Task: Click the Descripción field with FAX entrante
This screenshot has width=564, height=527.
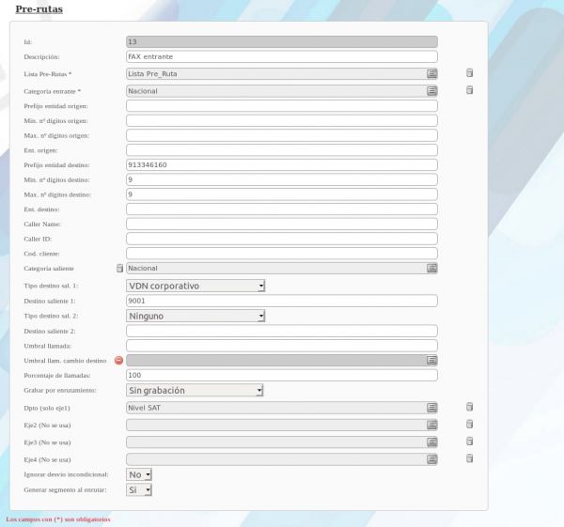Action: (x=282, y=56)
